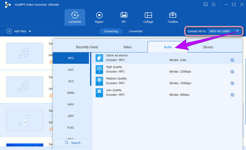Select WAV in the format list
246x150 pixels.
71,104
